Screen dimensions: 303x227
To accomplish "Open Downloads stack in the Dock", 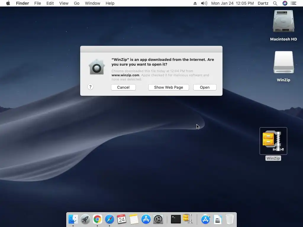I will coord(217,219).
